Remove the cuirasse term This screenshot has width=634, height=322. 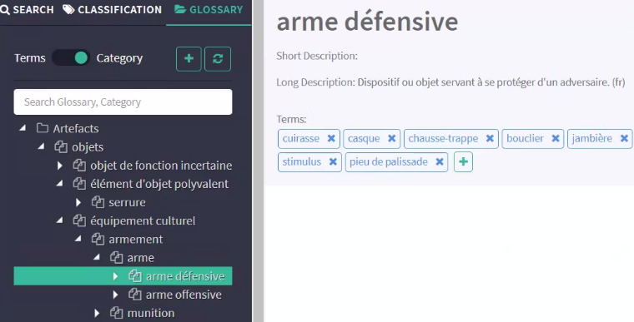(331, 138)
